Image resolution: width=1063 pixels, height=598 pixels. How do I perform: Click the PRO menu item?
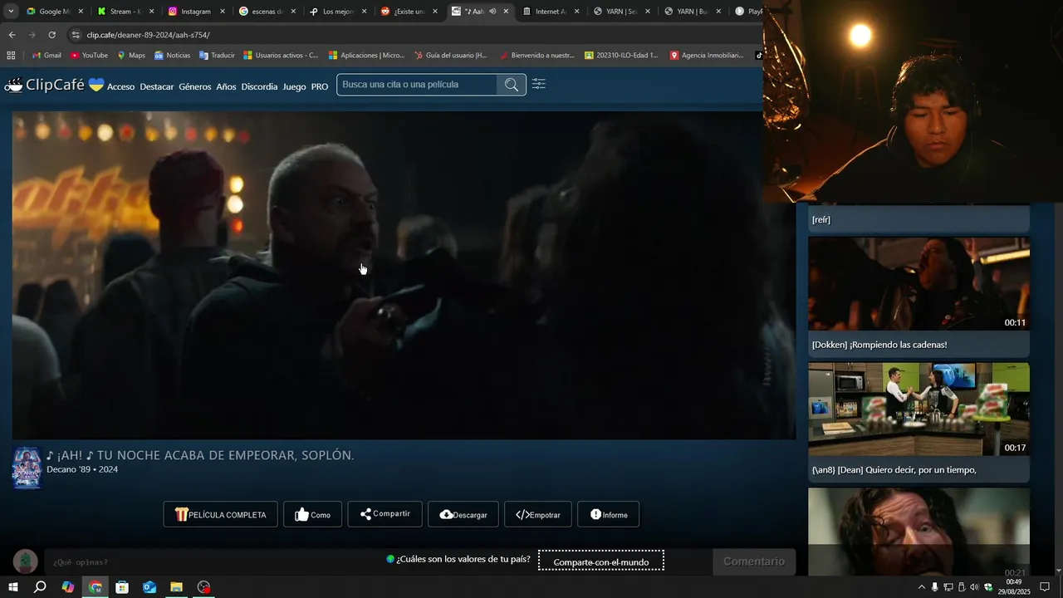(320, 86)
